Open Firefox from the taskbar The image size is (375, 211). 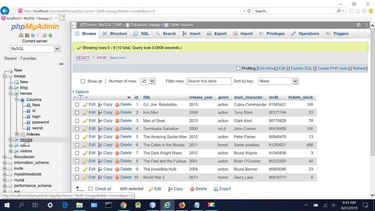(x=182, y=205)
